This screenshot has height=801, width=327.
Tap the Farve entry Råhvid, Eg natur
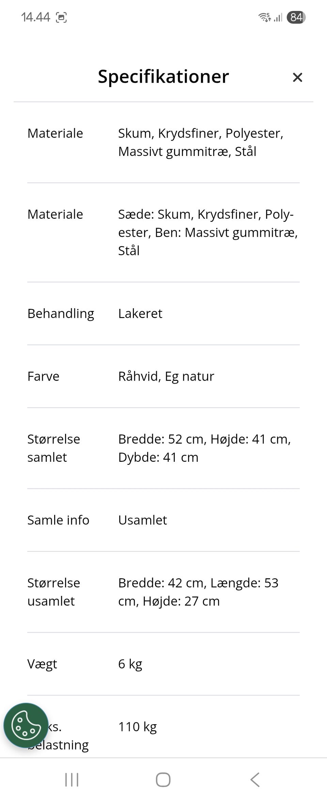tap(166, 376)
